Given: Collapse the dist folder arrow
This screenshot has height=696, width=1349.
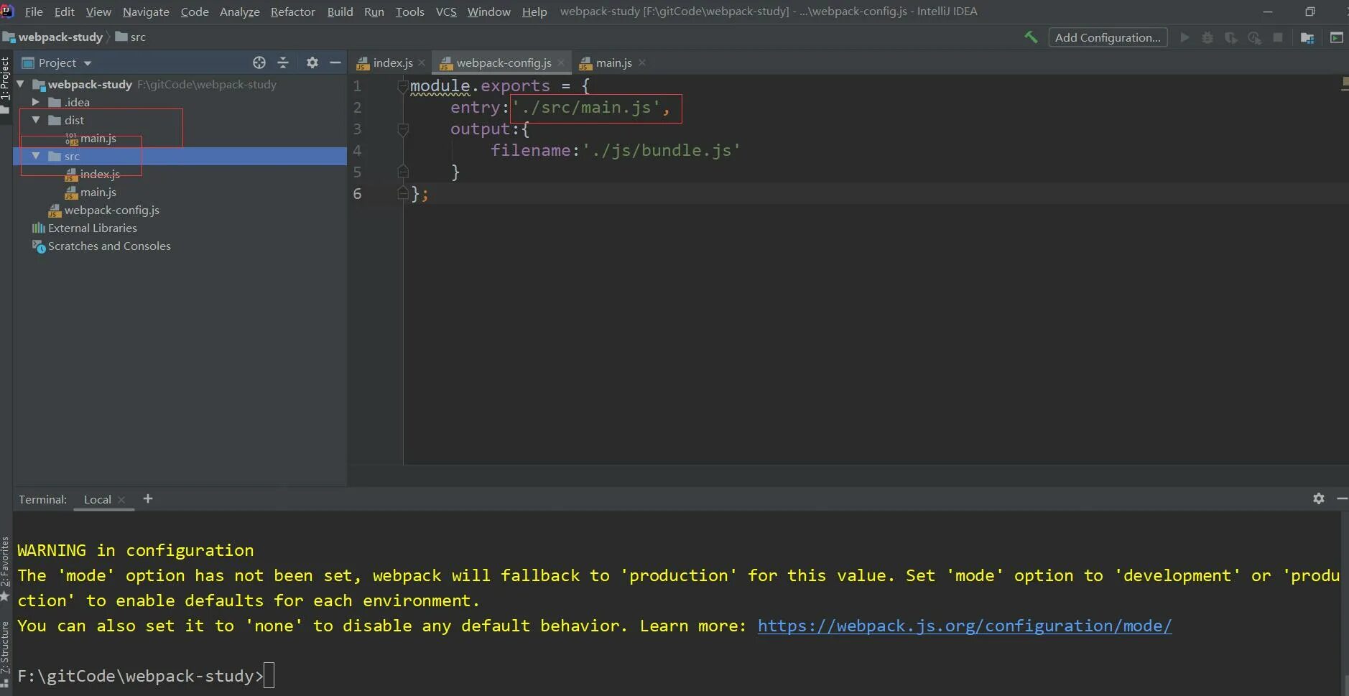Looking at the screenshot, I should [x=36, y=120].
